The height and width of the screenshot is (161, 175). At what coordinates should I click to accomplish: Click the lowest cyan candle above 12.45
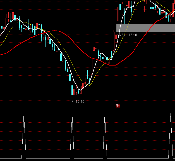(x=72, y=90)
